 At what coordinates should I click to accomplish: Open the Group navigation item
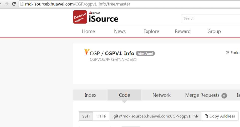214,31
